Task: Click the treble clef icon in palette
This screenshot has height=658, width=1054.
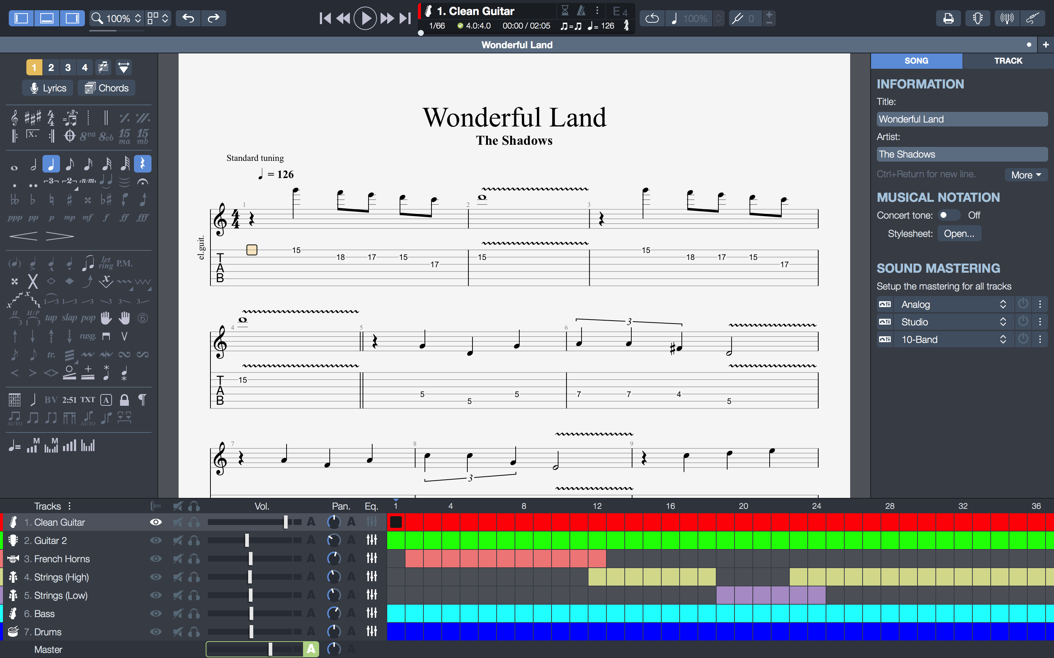Action: pos(14,117)
